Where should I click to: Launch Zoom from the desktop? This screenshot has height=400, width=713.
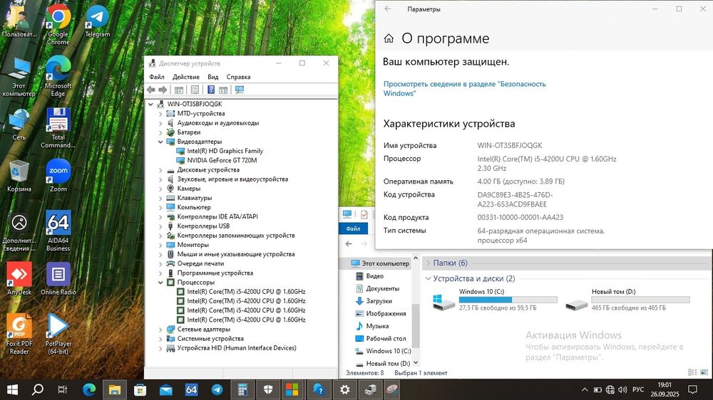click(x=58, y=175)
